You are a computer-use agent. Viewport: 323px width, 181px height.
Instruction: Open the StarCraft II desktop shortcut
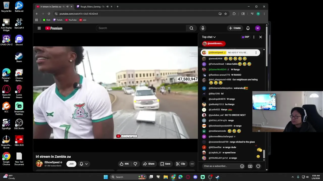pyautogui.click(x=19, y=24)
